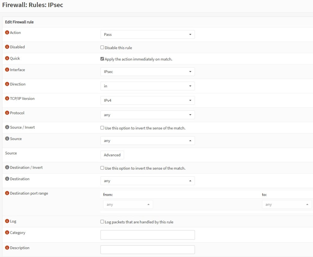Tick 'Log packets that are handled by this rule'

pos(102,222)
